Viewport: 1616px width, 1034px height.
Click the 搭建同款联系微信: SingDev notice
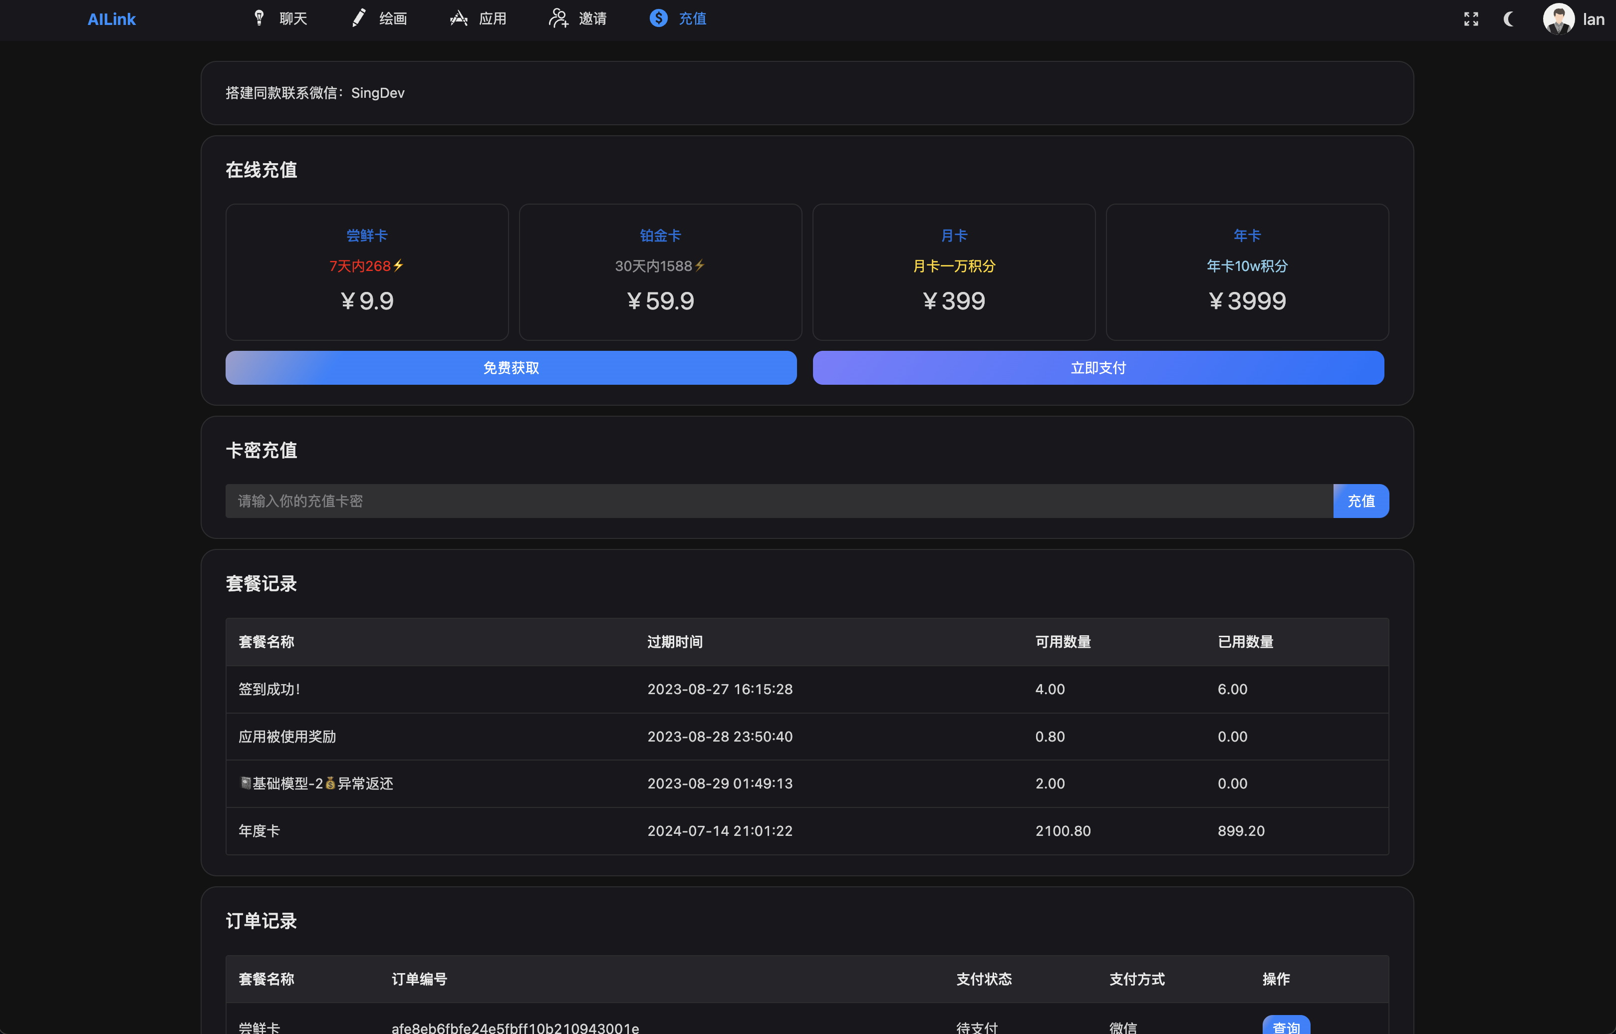coord(315,93)
